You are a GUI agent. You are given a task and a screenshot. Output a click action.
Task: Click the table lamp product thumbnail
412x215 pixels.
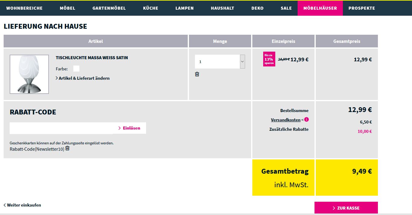click(29, 74)
